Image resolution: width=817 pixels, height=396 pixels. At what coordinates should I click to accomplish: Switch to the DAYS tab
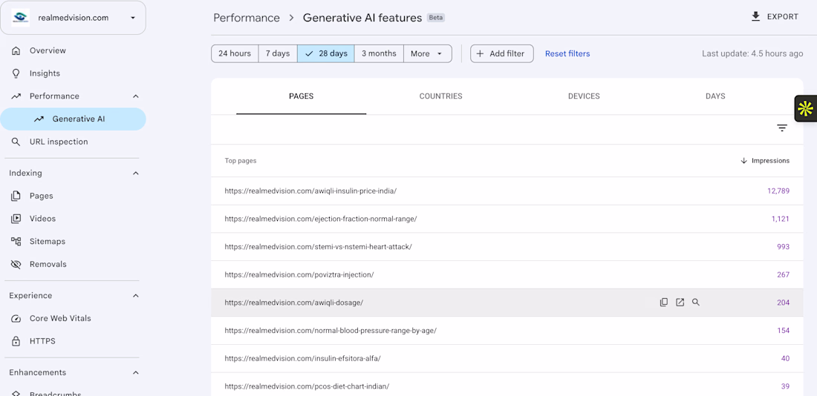coord(715,96)
